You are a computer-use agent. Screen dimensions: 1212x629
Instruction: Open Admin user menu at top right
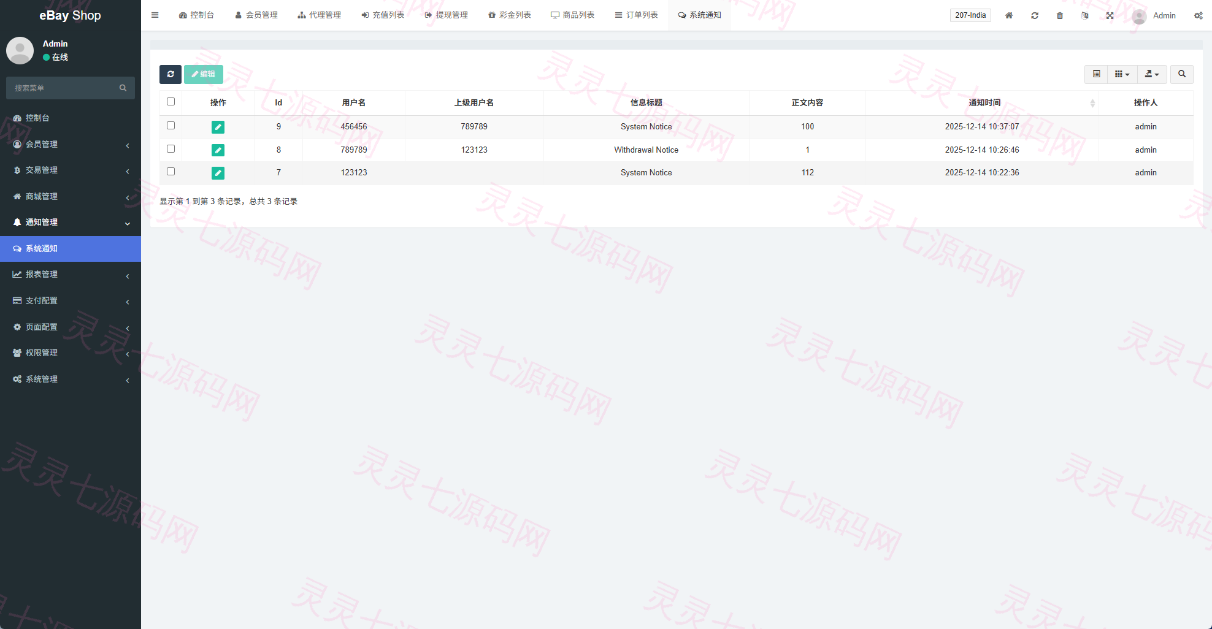tap(1154, 15)
